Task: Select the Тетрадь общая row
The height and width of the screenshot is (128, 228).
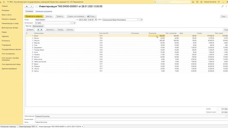Action: click(126, 50)
